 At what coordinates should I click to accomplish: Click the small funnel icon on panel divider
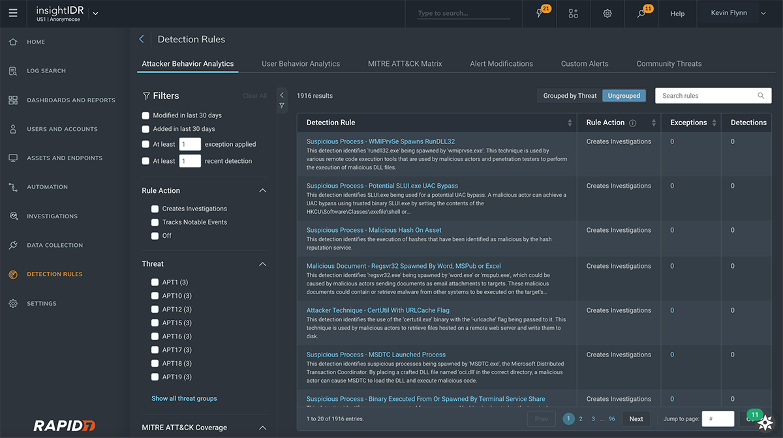coord(282,106)
